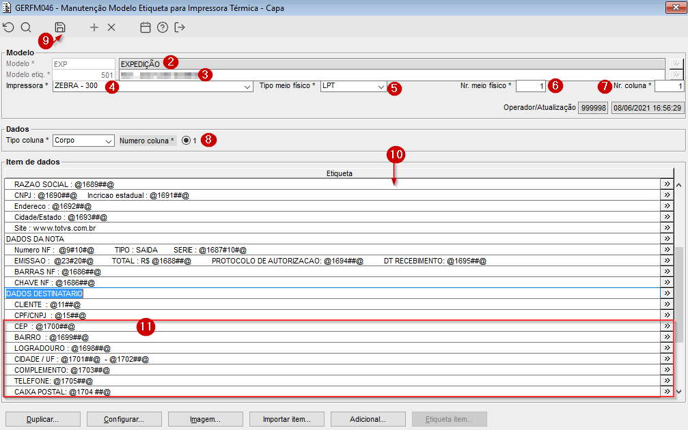
Task: Open row arrow for Cidade/Estado line
Action: (667, 217)
